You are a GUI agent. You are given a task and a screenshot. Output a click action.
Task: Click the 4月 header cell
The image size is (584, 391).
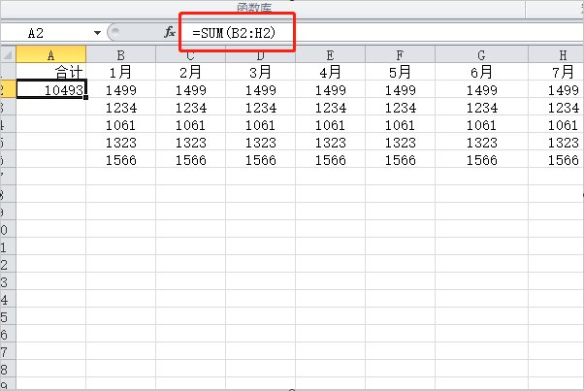330,72
